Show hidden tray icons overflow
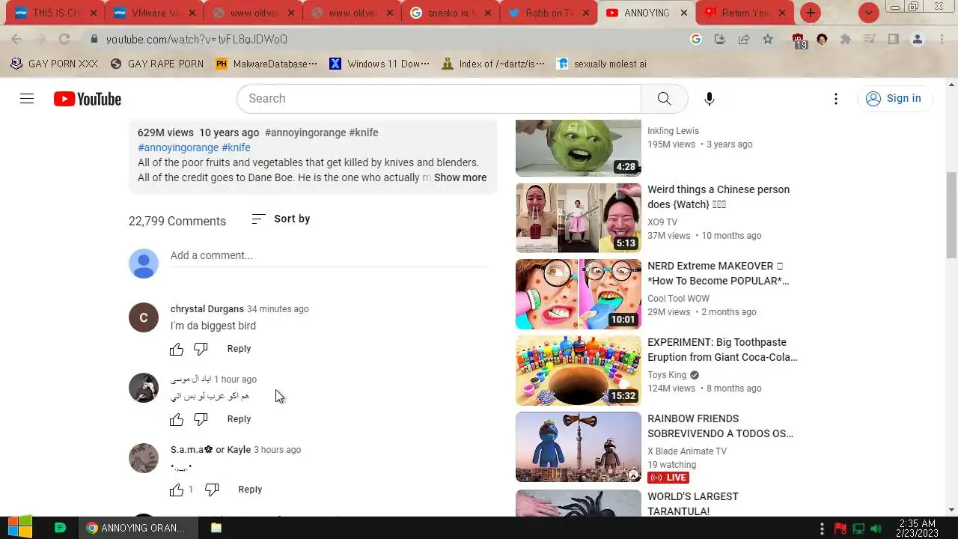The image size is (958, 539). pos(822,528)
